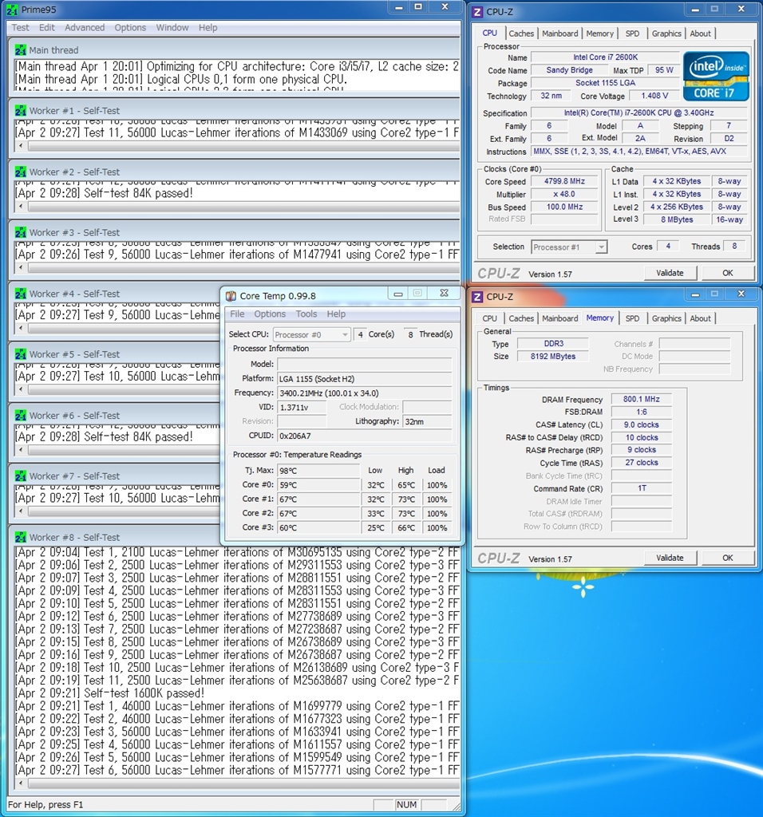
Task: Open the Test menu in Prime95
Action: coord(20,28)
